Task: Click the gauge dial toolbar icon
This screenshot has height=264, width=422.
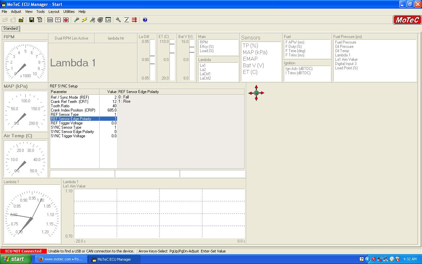Action: coord(58,20)
